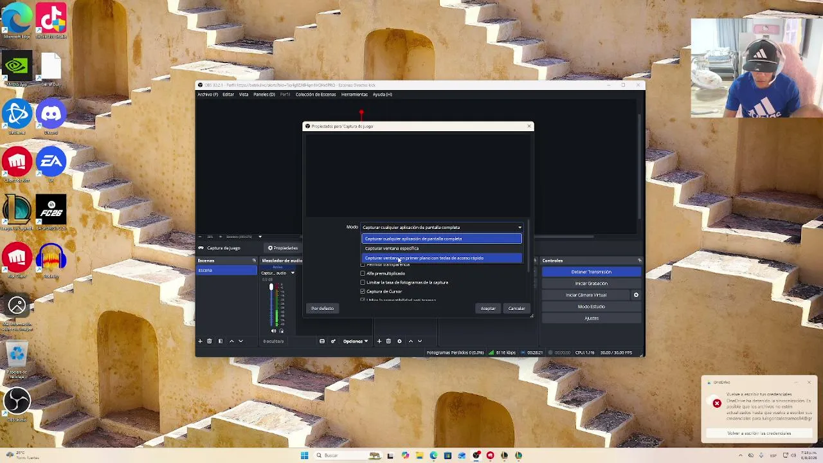
Task: Open advanced audio properties gear in mixer
Action: [333, 341]
